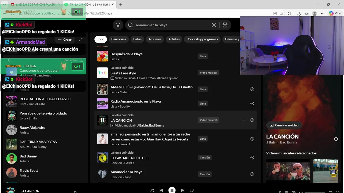Skip to previous track
344x193 pixels.
pyautogui.click(x=161, y=190)
